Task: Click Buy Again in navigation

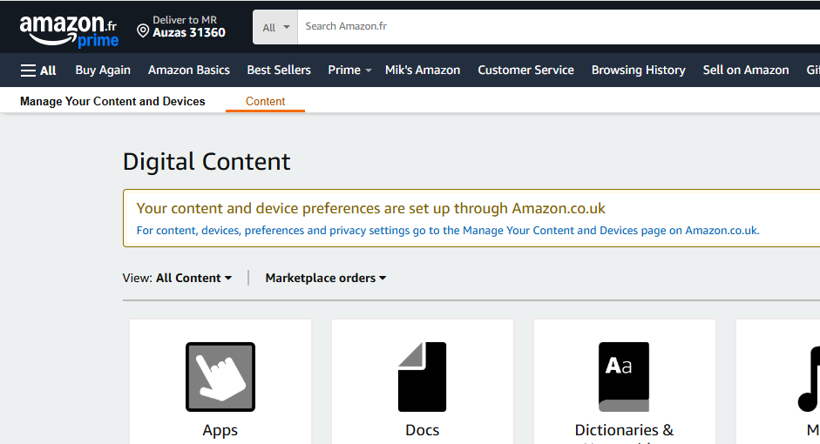Action: (x=103, y=71)
